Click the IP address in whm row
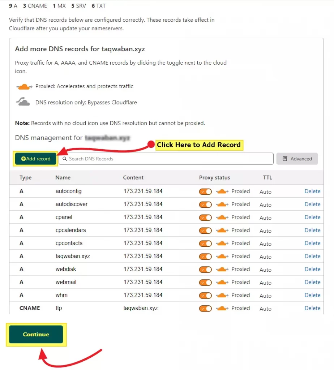 [x=143, y=295]
